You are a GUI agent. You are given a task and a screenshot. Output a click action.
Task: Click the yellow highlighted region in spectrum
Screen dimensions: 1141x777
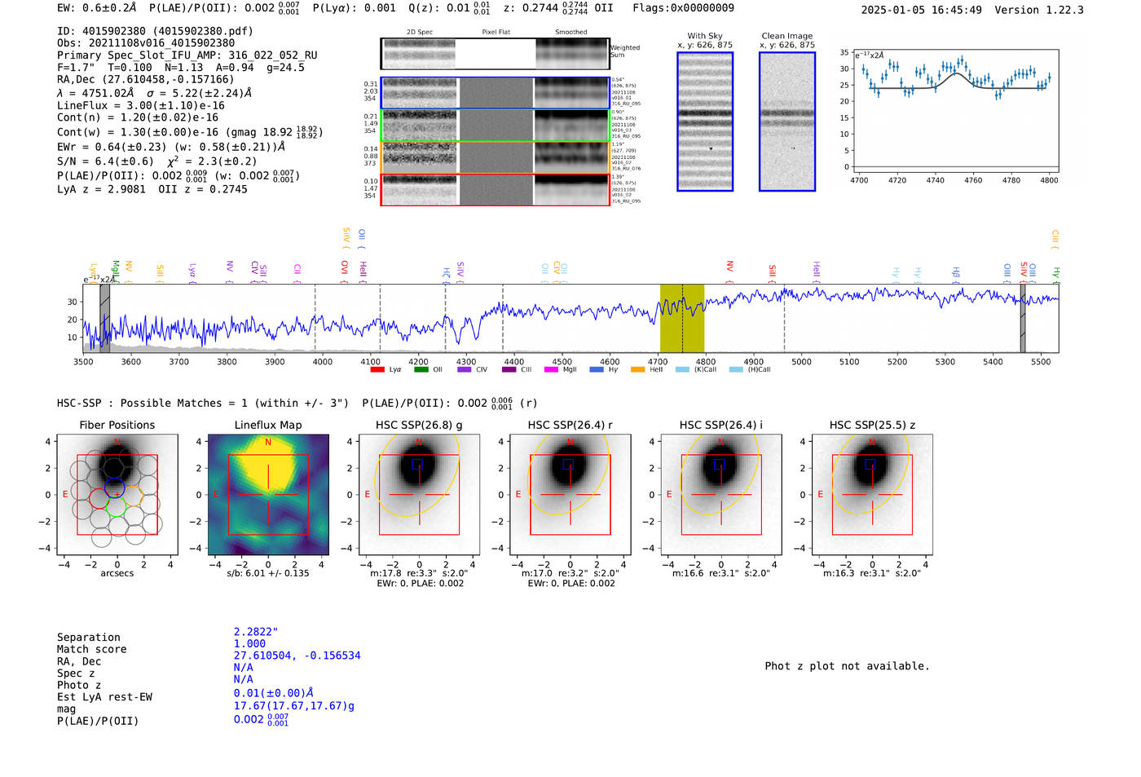[682, 318]
